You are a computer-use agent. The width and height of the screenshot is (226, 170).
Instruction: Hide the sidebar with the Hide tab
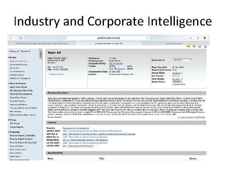(x=41, y=54)
